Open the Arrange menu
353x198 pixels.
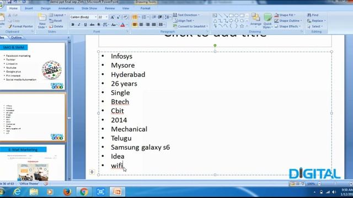pyautogui.click(x=256, y=21)
